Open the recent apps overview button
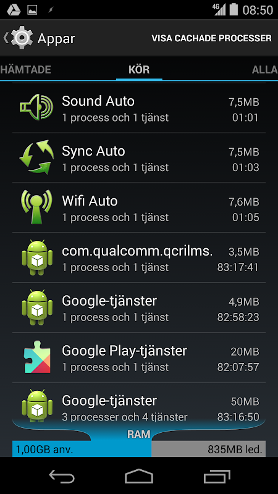This screenshot has height=494, width=278. tap(217, 476)
